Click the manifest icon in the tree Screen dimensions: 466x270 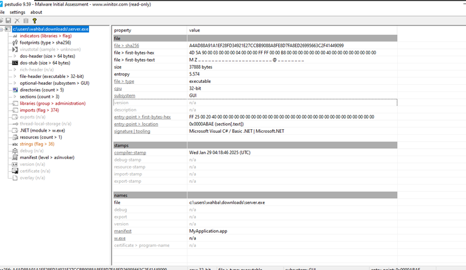pos(15,157)
